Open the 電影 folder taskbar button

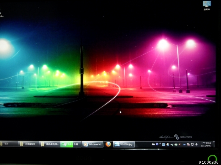pyautogui.click(x=9, y=144)
